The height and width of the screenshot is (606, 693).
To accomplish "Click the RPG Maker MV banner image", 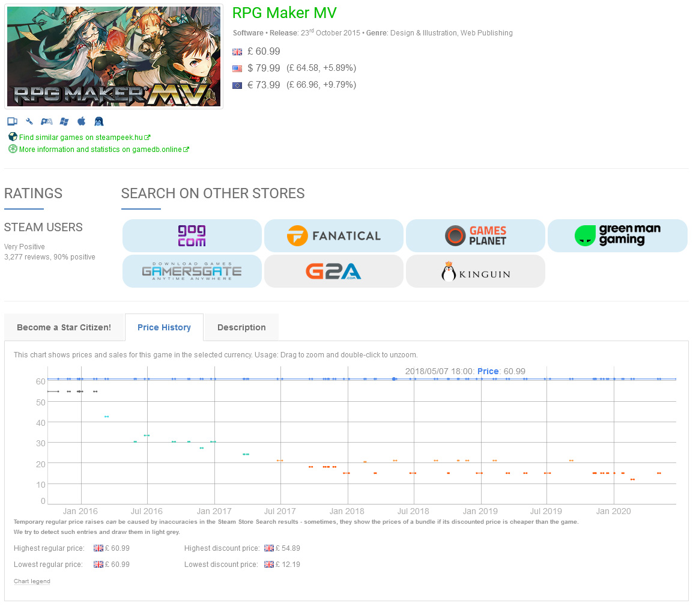I will pos(113,56).
